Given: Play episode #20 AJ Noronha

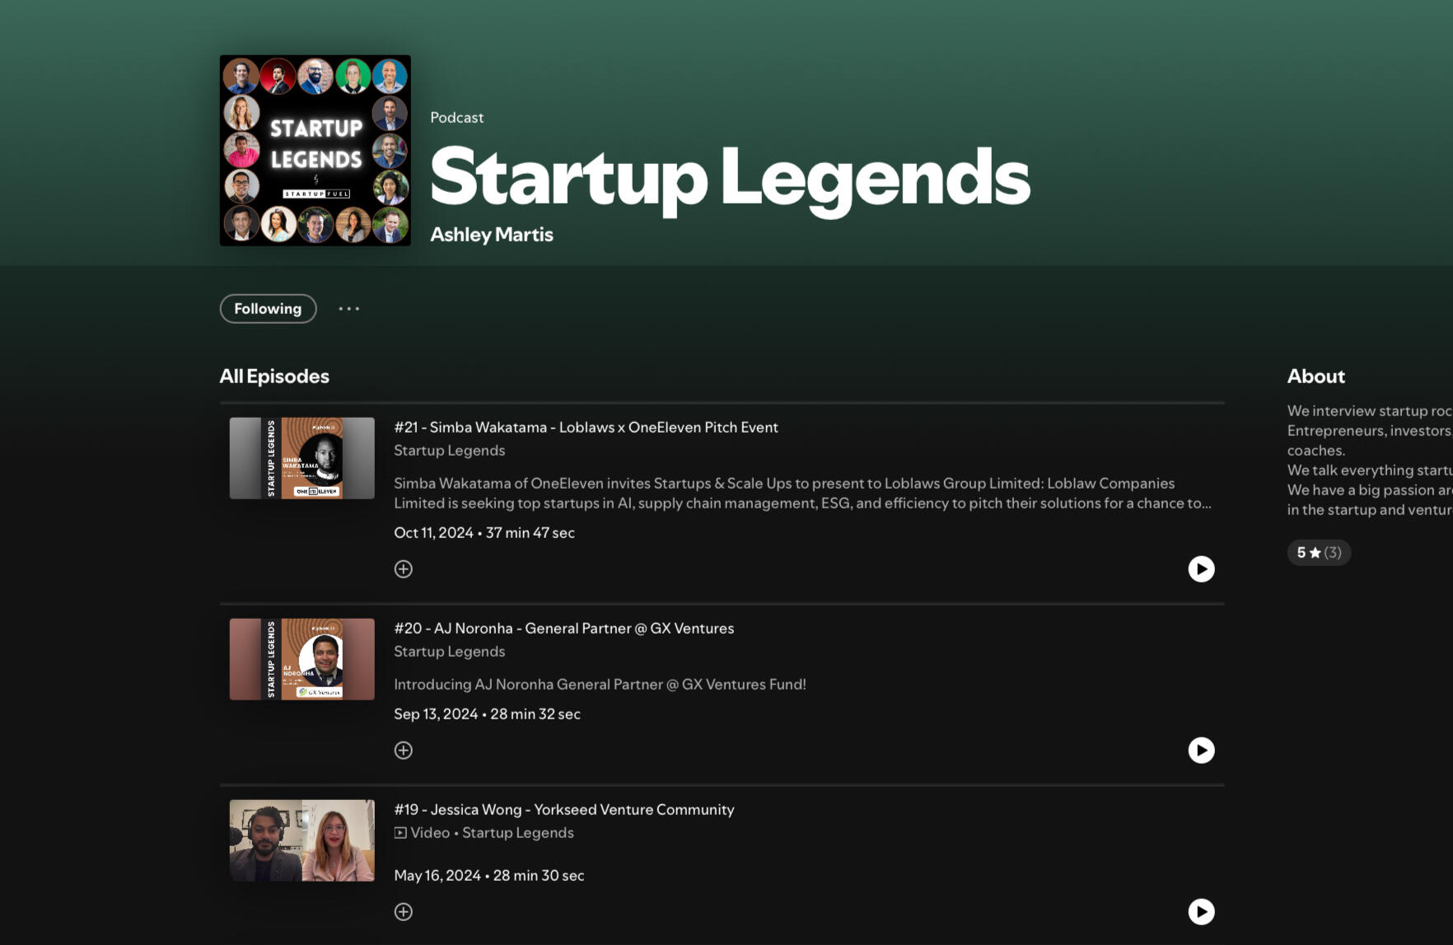Looking at the screenshot, I should [x=1201, y=750].
